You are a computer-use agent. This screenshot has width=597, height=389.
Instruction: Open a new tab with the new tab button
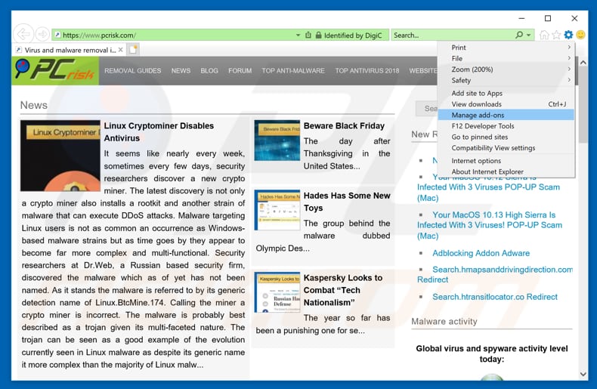pos(133,50)
